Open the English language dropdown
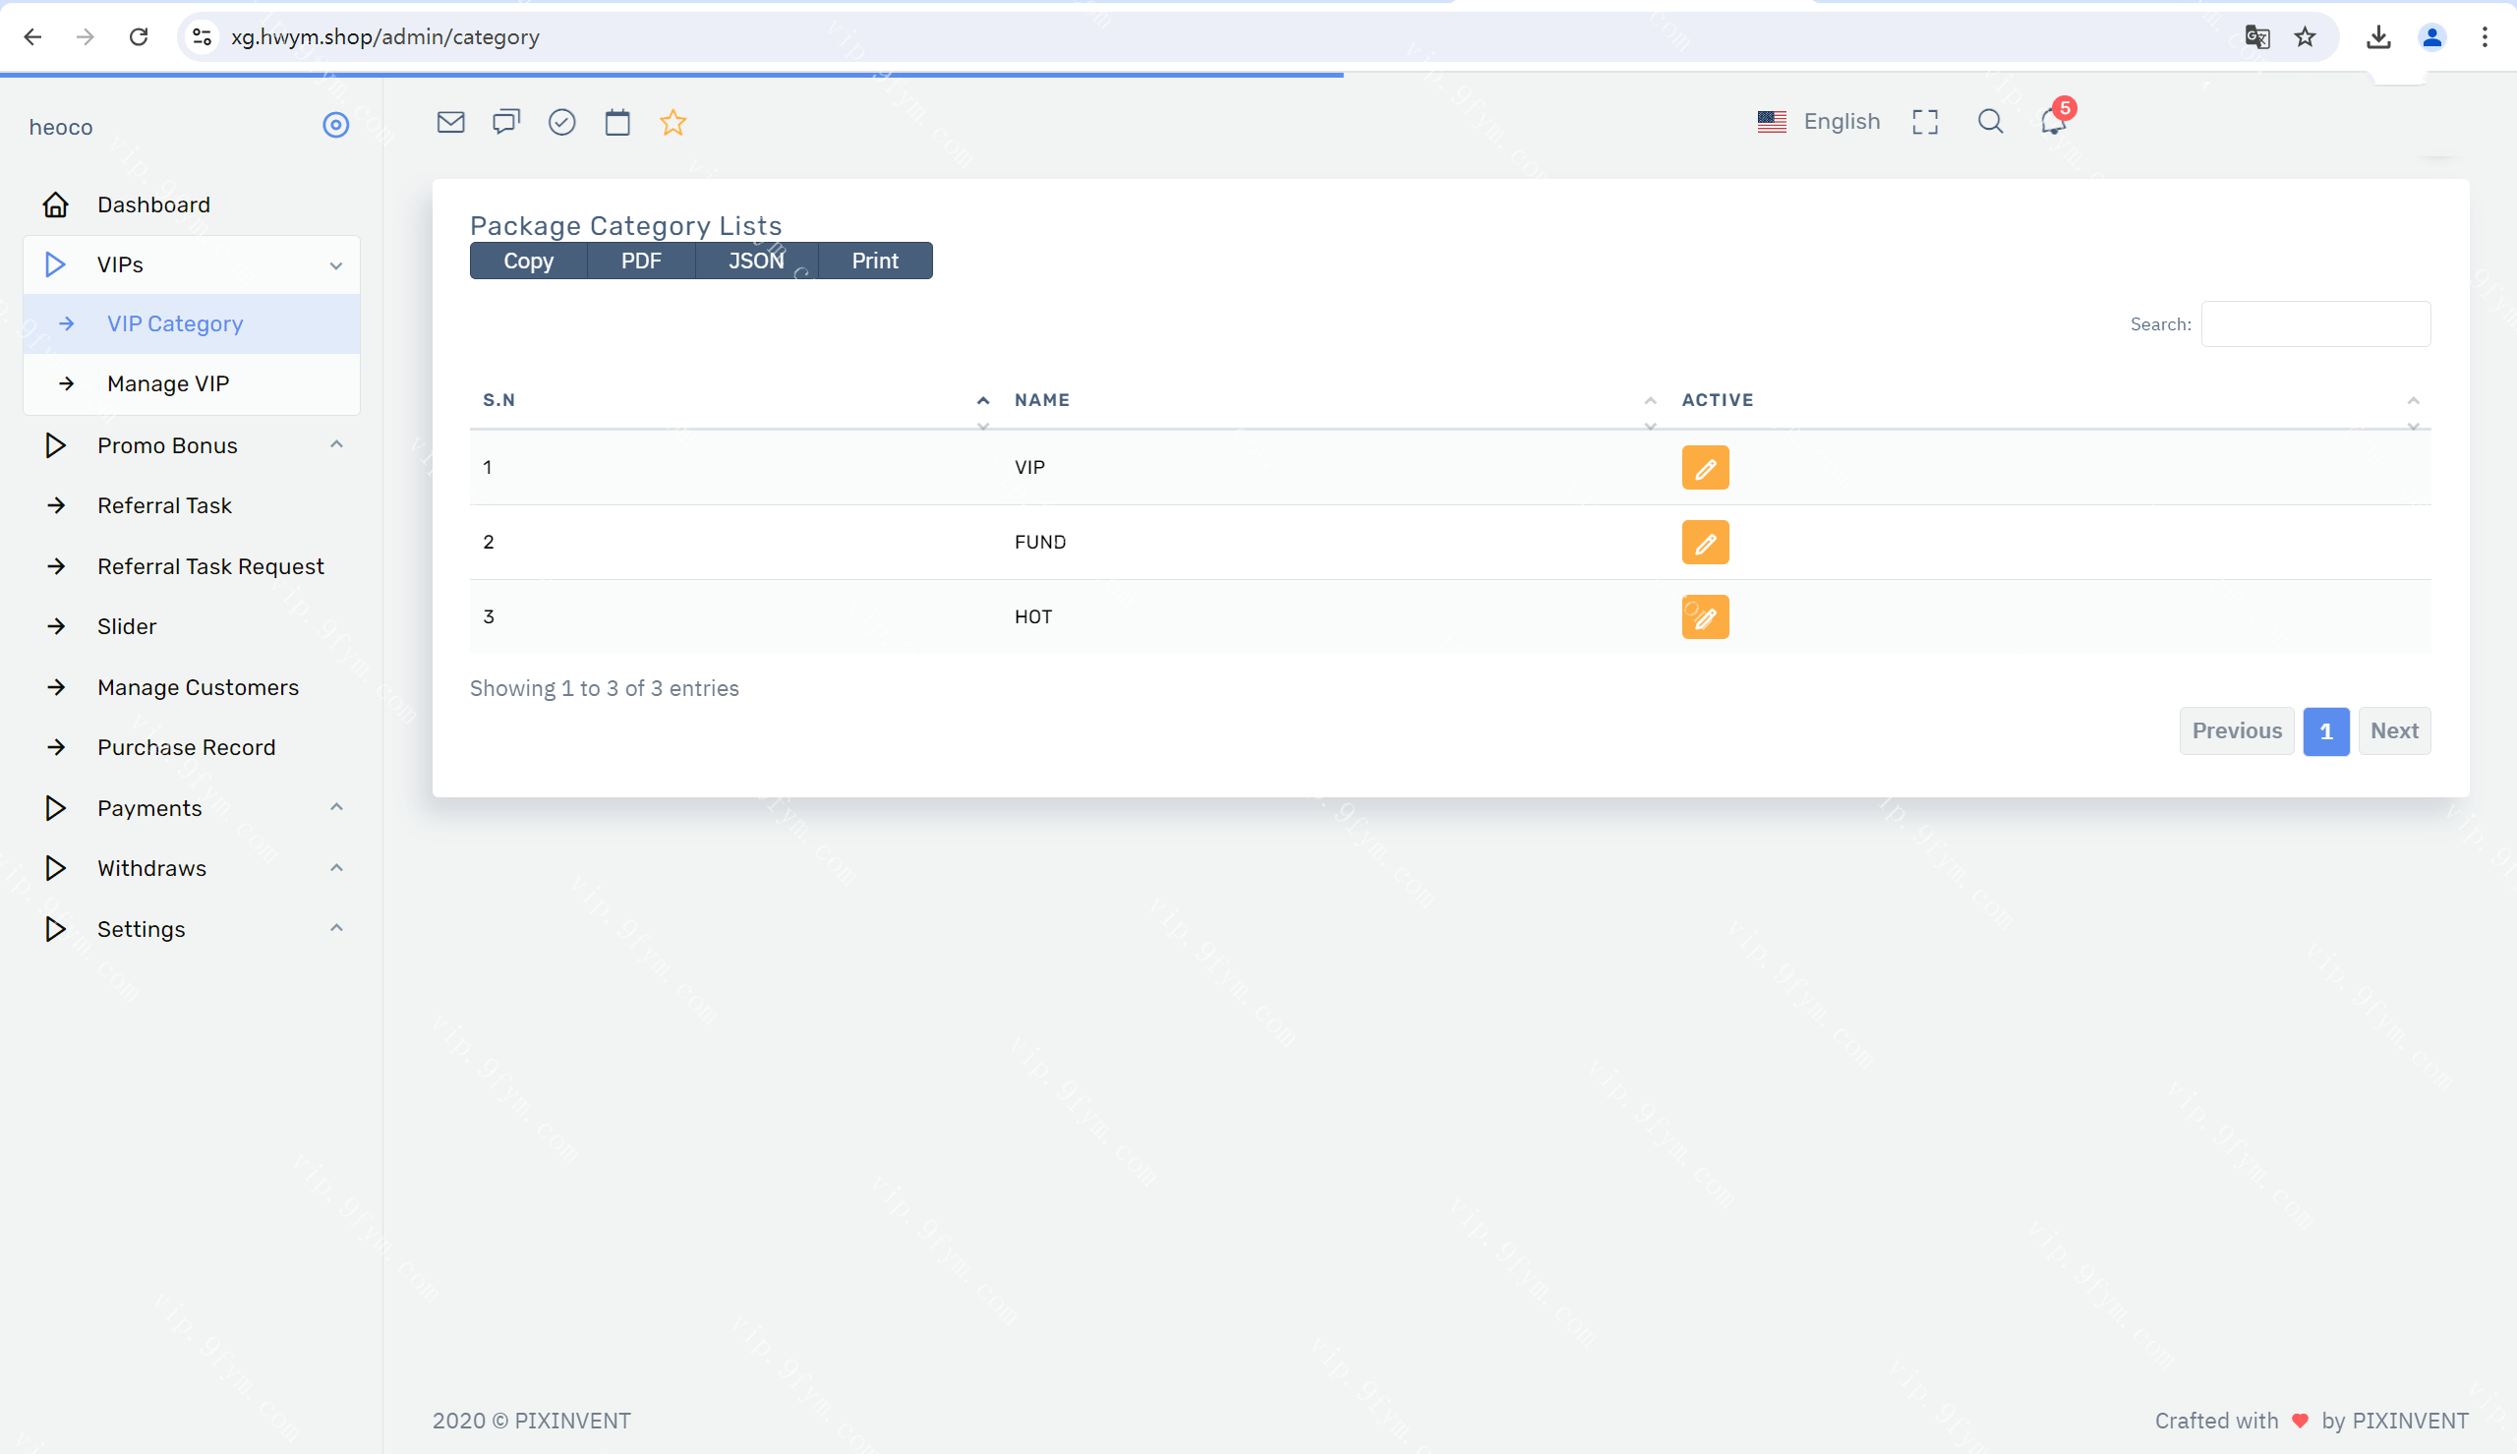Screen dimensions: 2517x1454 tap(1818, 122)
